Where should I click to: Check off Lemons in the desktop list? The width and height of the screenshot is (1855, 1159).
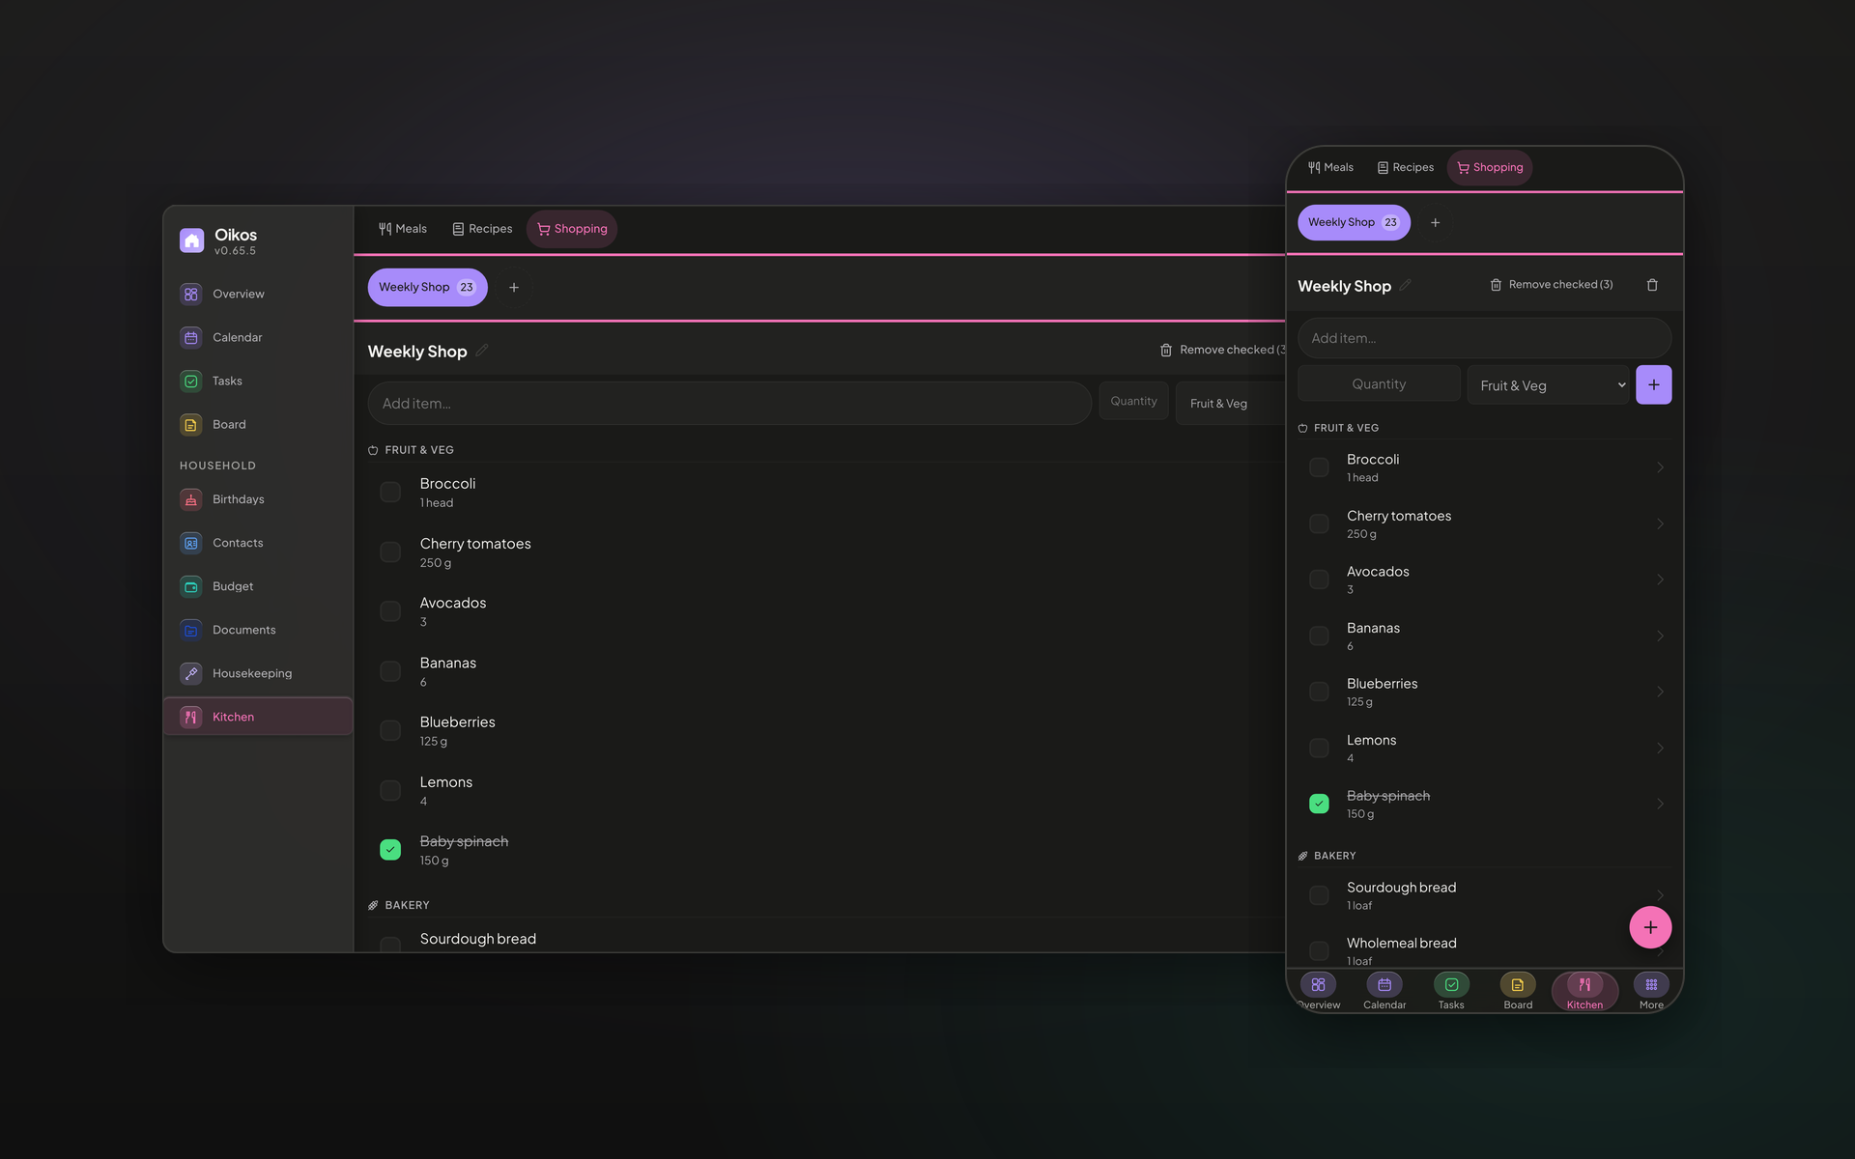click(x=390, y=790)
